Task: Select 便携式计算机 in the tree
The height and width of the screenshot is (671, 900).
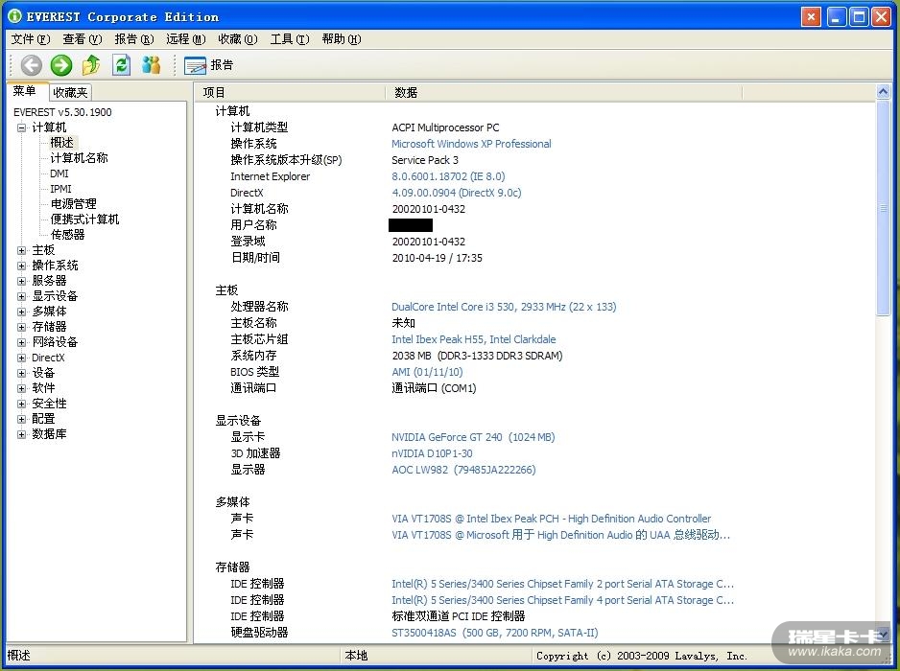Action: click(85, 220)
